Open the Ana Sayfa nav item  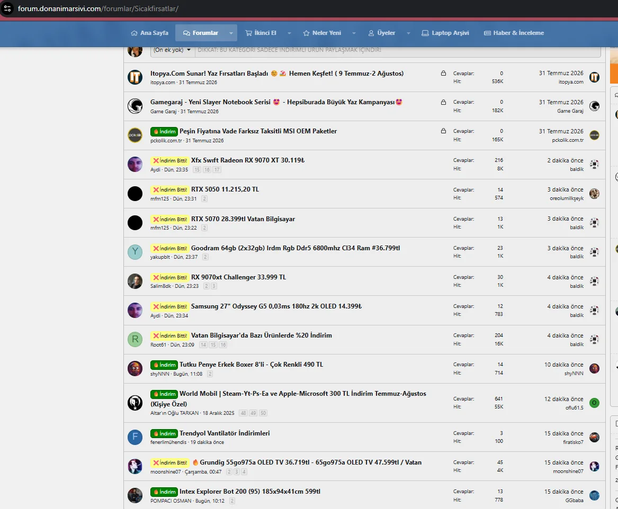pyautogui.click(x=150, y=33)
